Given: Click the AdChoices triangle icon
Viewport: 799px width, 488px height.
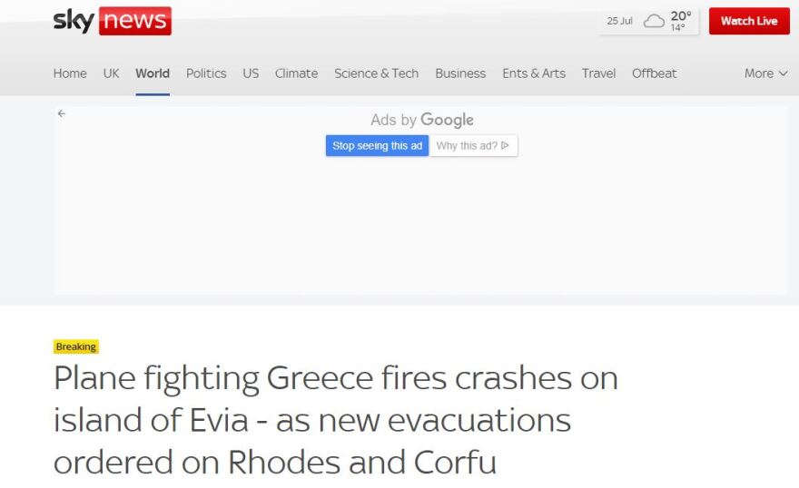Looking at the screenshot, I should click(505, 145).
